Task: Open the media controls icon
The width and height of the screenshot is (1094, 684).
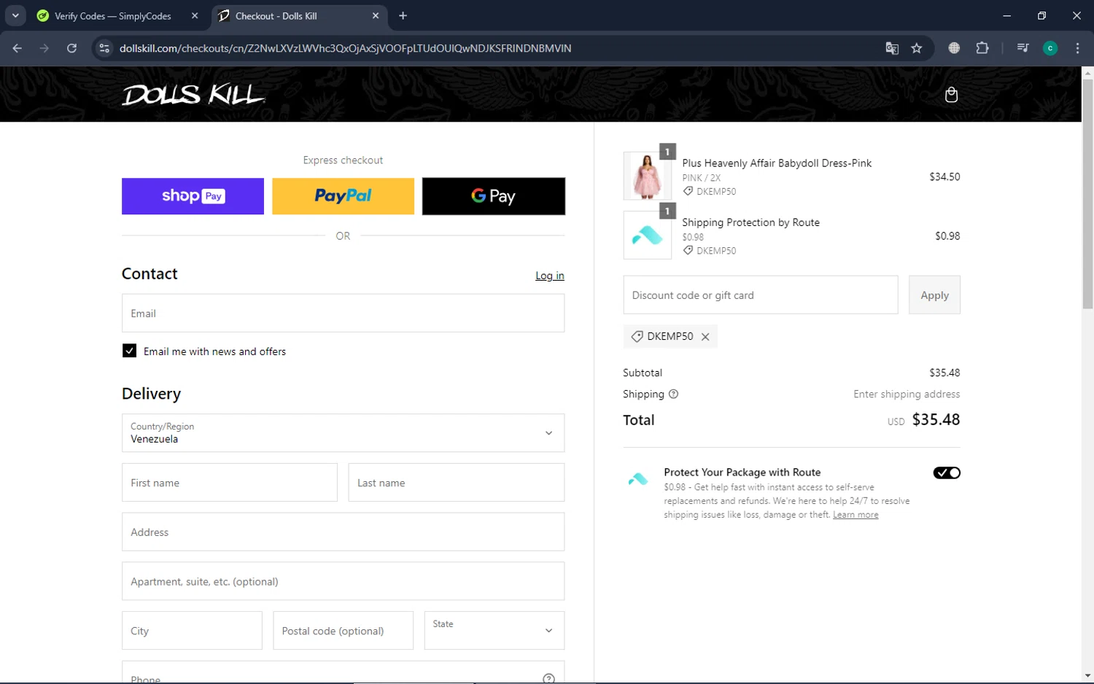Action: click(x=1023, y=48)
